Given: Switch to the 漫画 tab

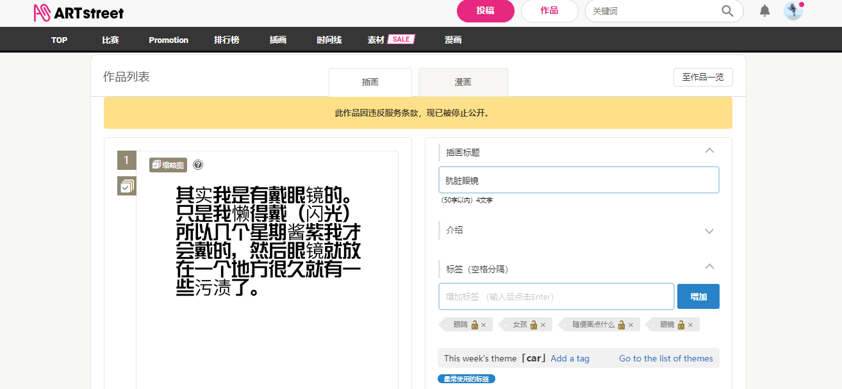Looking at the screenshot, I should (x=463, y=82).
